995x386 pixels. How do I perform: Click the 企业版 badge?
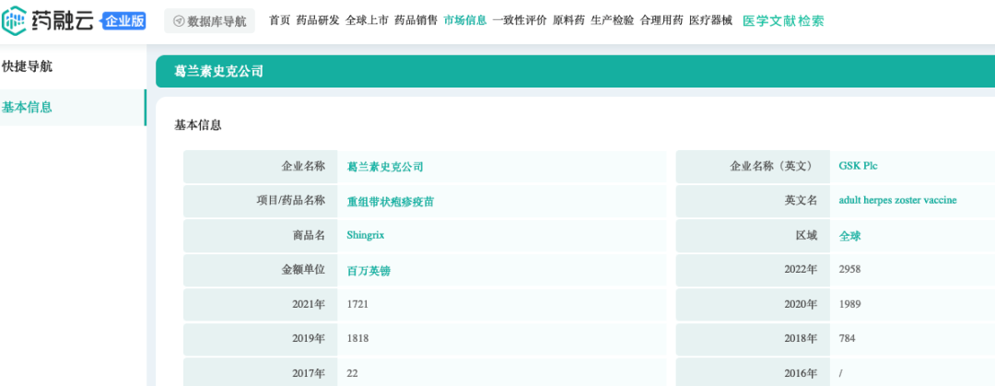pyautogui.click(x=124, y=21)
